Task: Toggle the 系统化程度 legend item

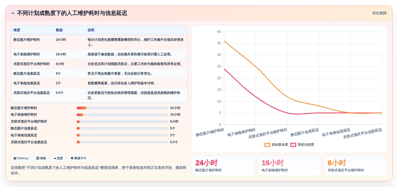Action: 302,145
